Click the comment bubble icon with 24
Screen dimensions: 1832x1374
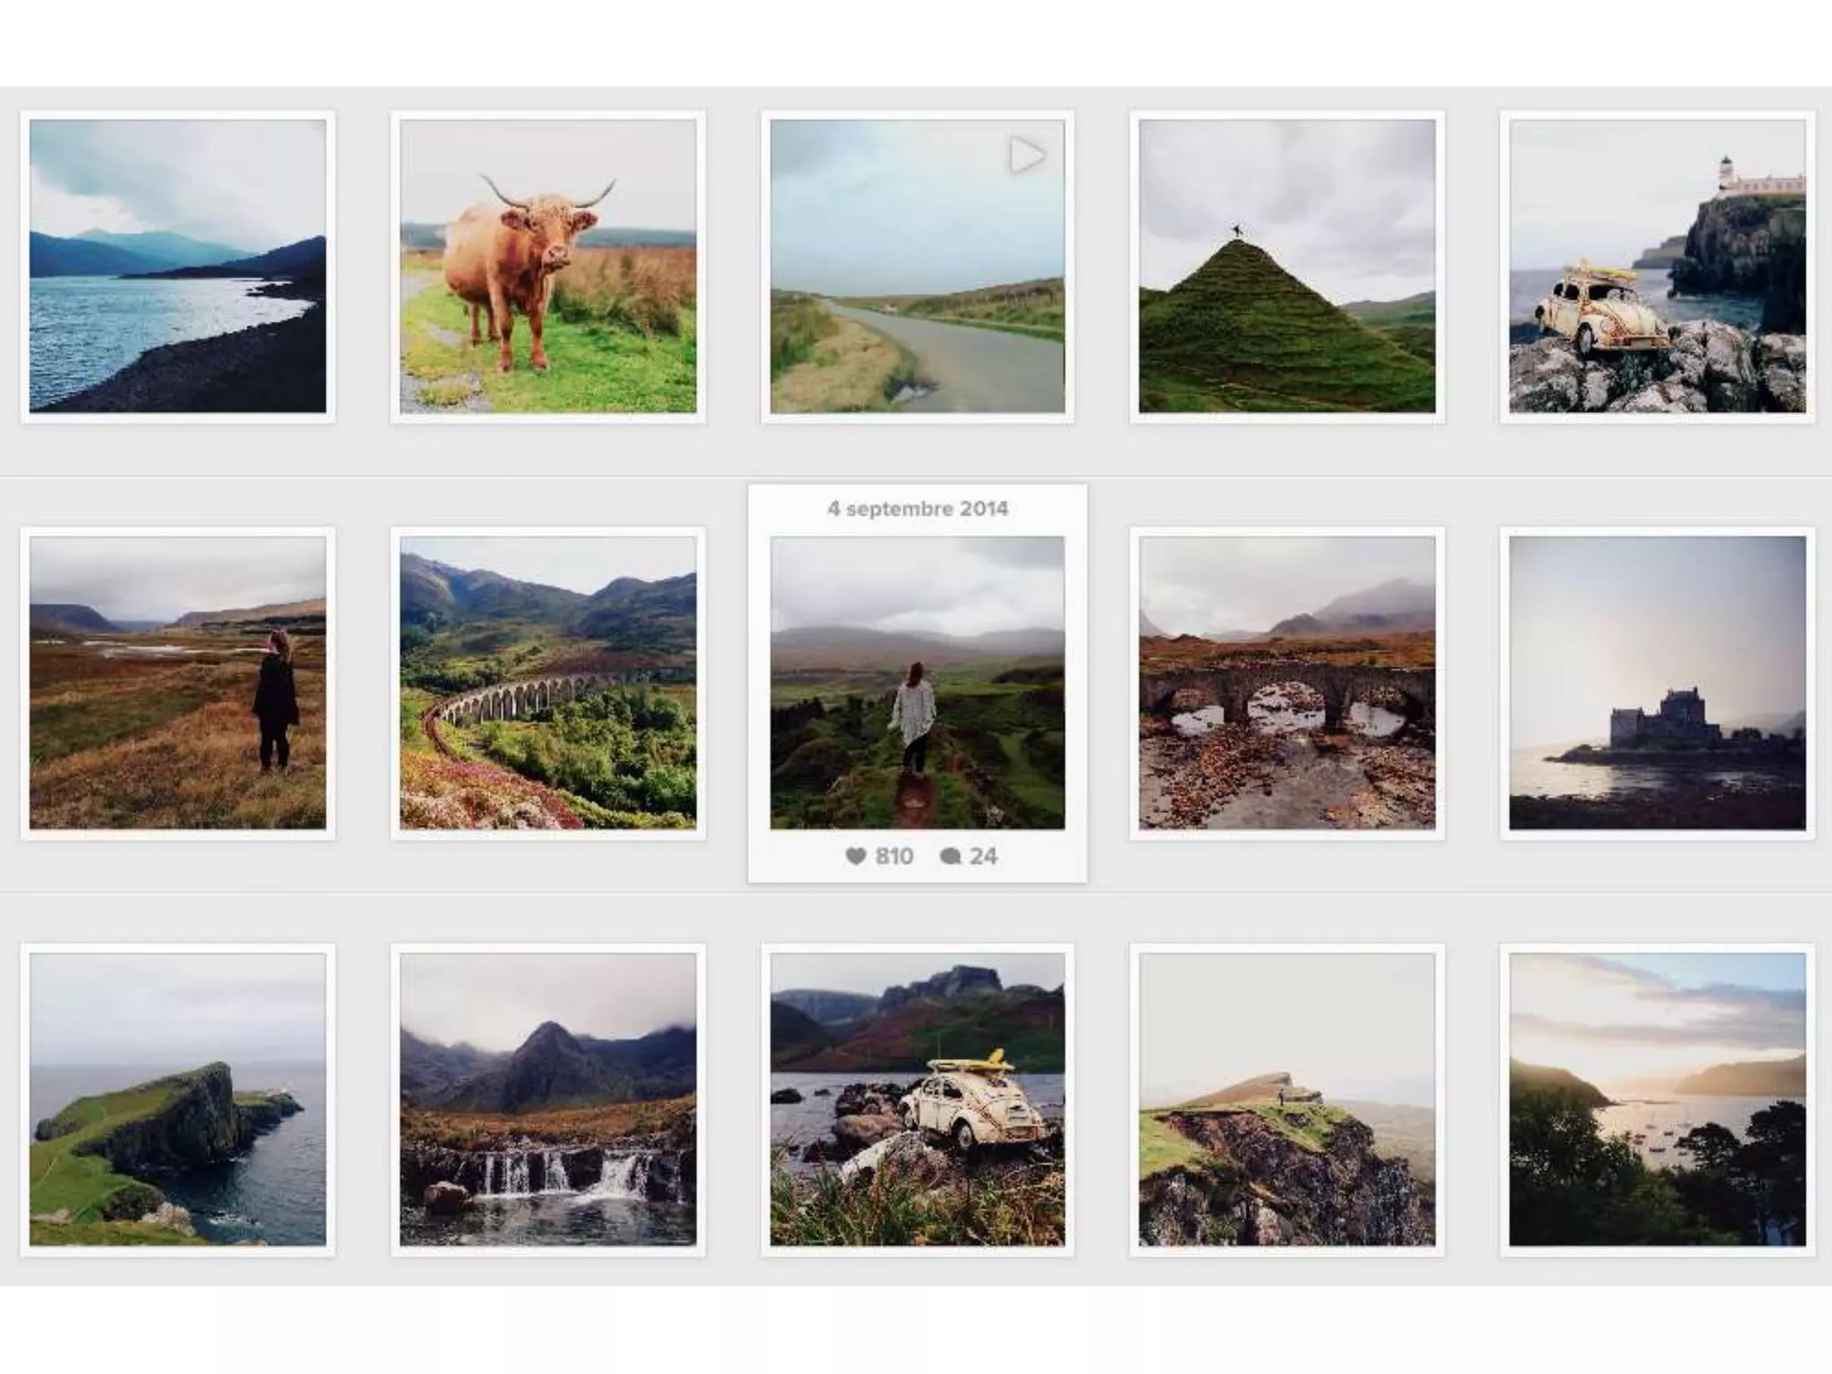(x=950, y=856)
